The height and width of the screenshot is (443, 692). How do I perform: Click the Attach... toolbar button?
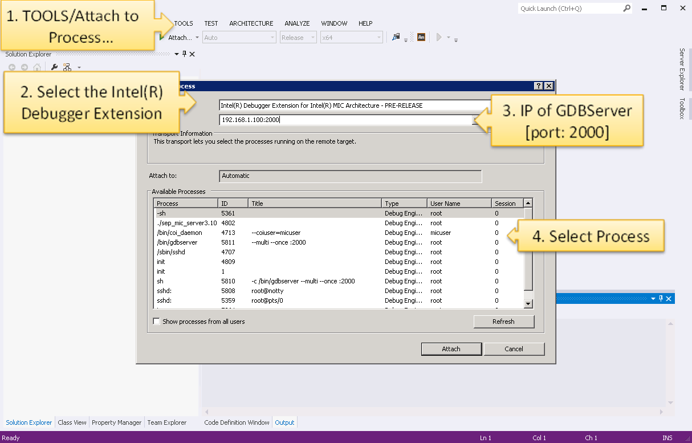176,38
